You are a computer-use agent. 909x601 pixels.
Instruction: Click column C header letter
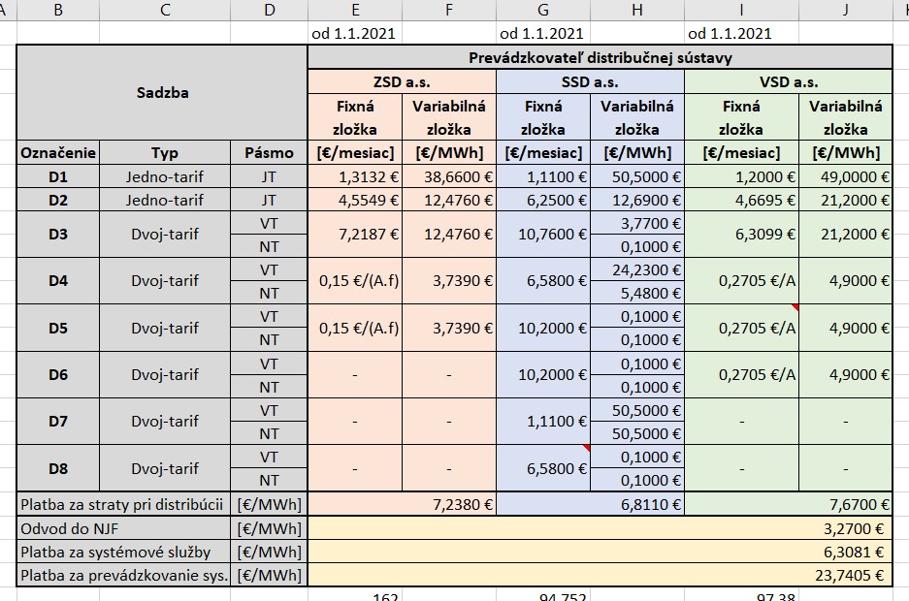(165, 10)
